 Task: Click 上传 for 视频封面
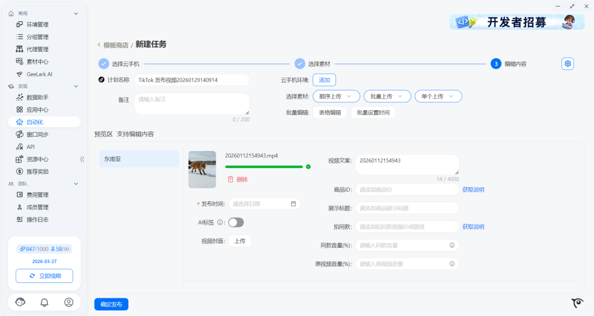point(240,241)
